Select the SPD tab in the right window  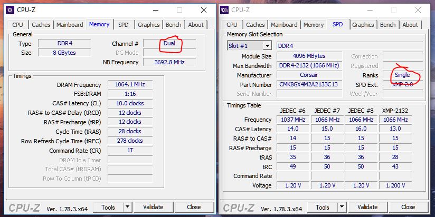click(x=338, y=24)
